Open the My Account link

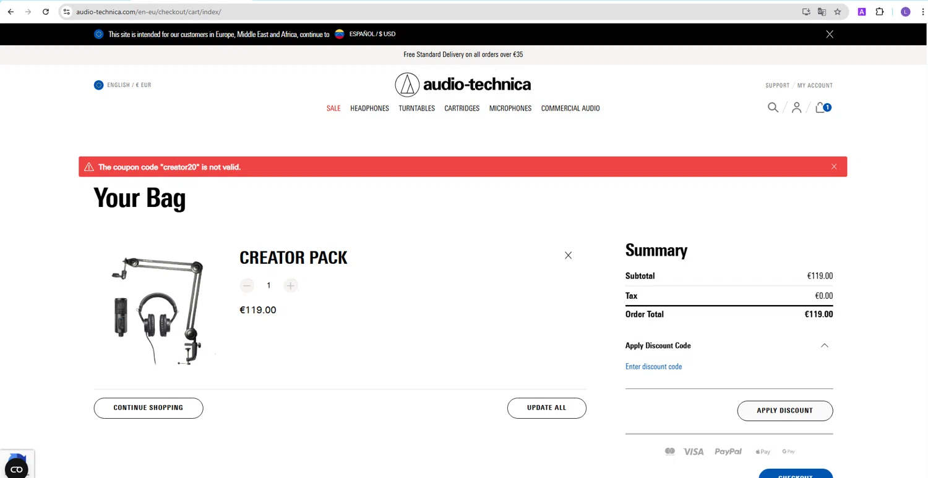click(x=815, y=85)
